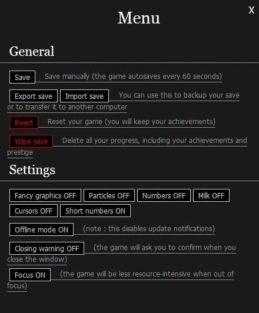Screen dimensions: 259x313
Task: Click the Export save button
Action: pos(34,96)
